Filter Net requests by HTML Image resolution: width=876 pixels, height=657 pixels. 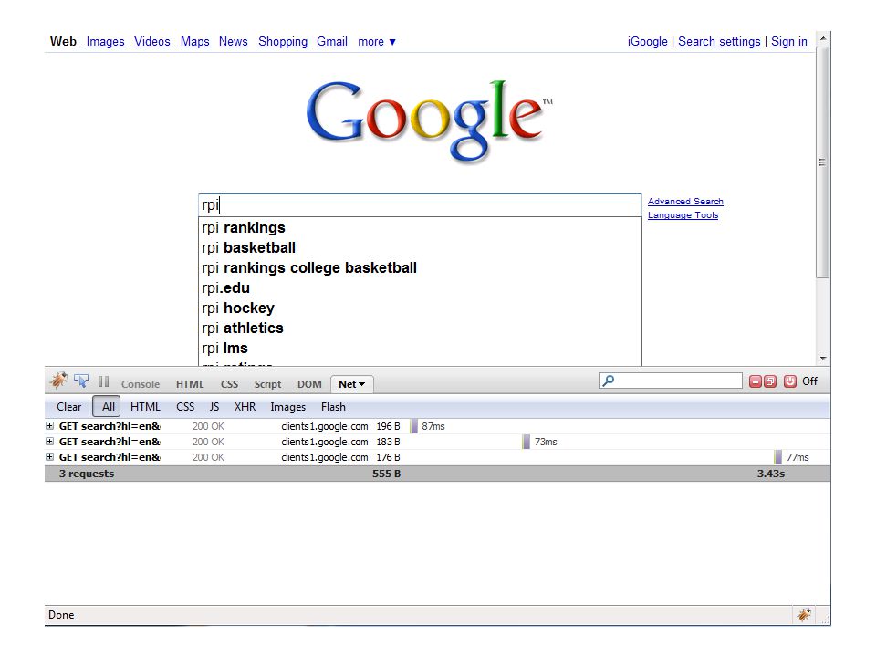[145, 407]
